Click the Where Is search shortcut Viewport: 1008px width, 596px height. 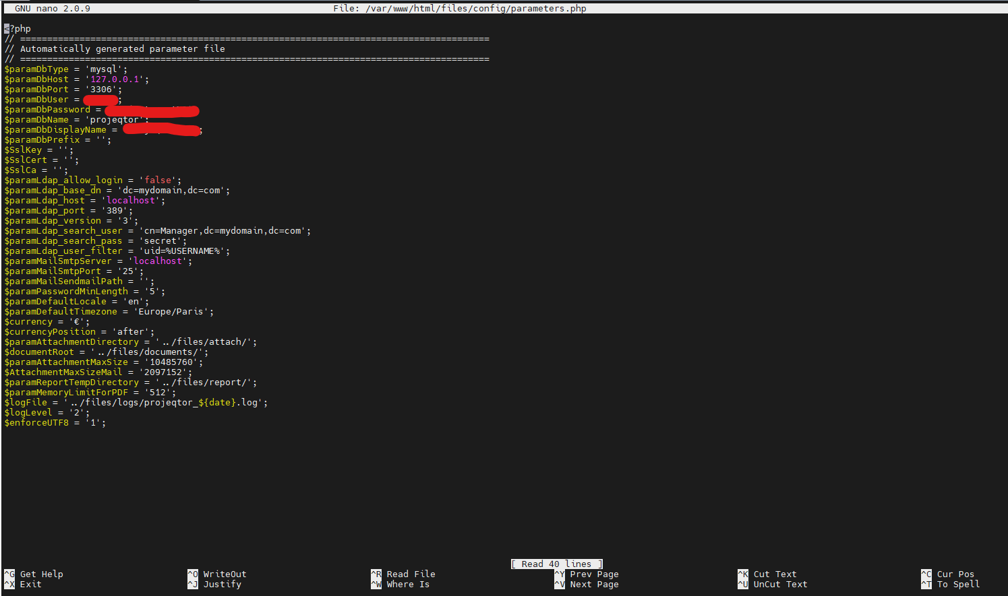point(408,585)
